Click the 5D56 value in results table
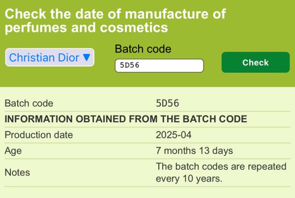The height and width of the screenshot is (198, 295). click(x=167, y=103)
